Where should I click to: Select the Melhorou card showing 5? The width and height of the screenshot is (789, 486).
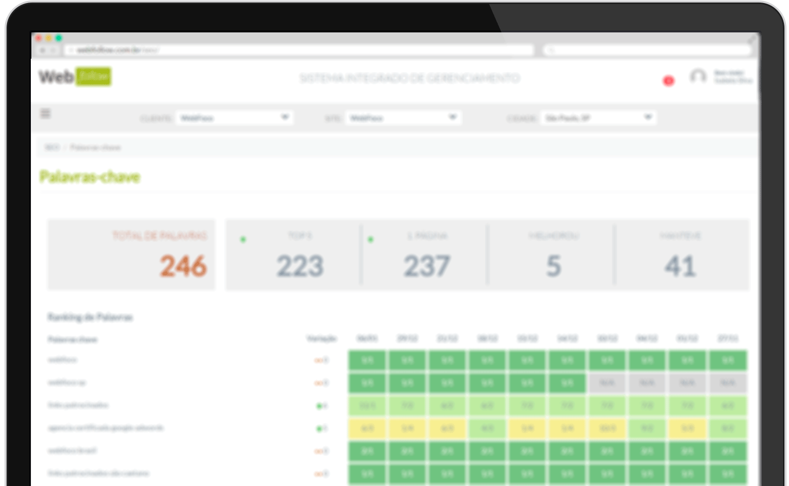coord(552,255)
